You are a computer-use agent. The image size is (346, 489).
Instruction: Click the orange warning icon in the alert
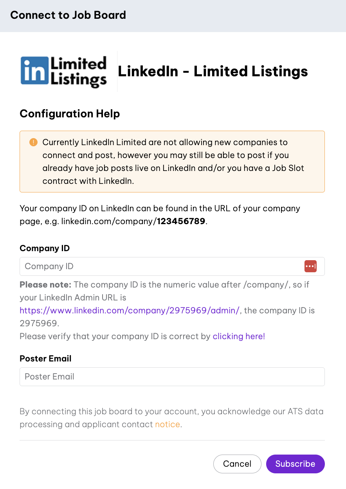pyautogui.click(x=33, y=142)
